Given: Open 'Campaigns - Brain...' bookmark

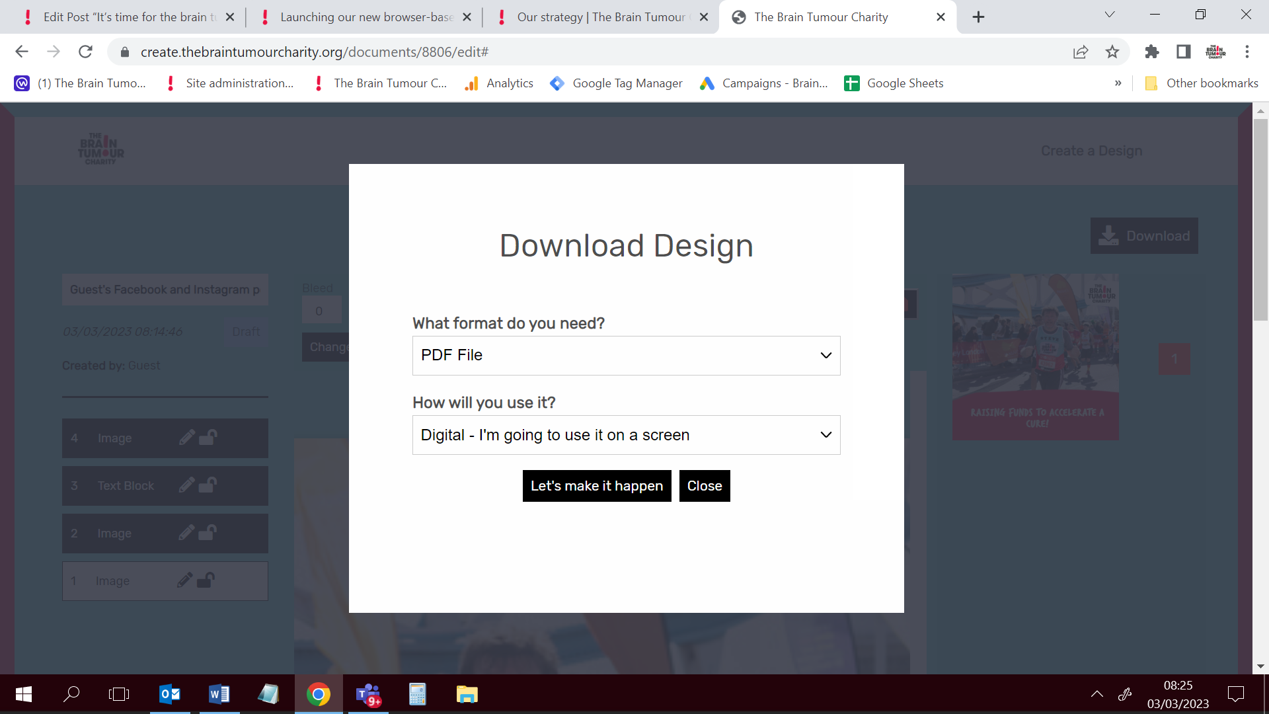Looking at the screenshot, I should pyautogui.click(x=765, y=83).
